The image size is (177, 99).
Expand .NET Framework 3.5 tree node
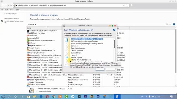point(65,39)
